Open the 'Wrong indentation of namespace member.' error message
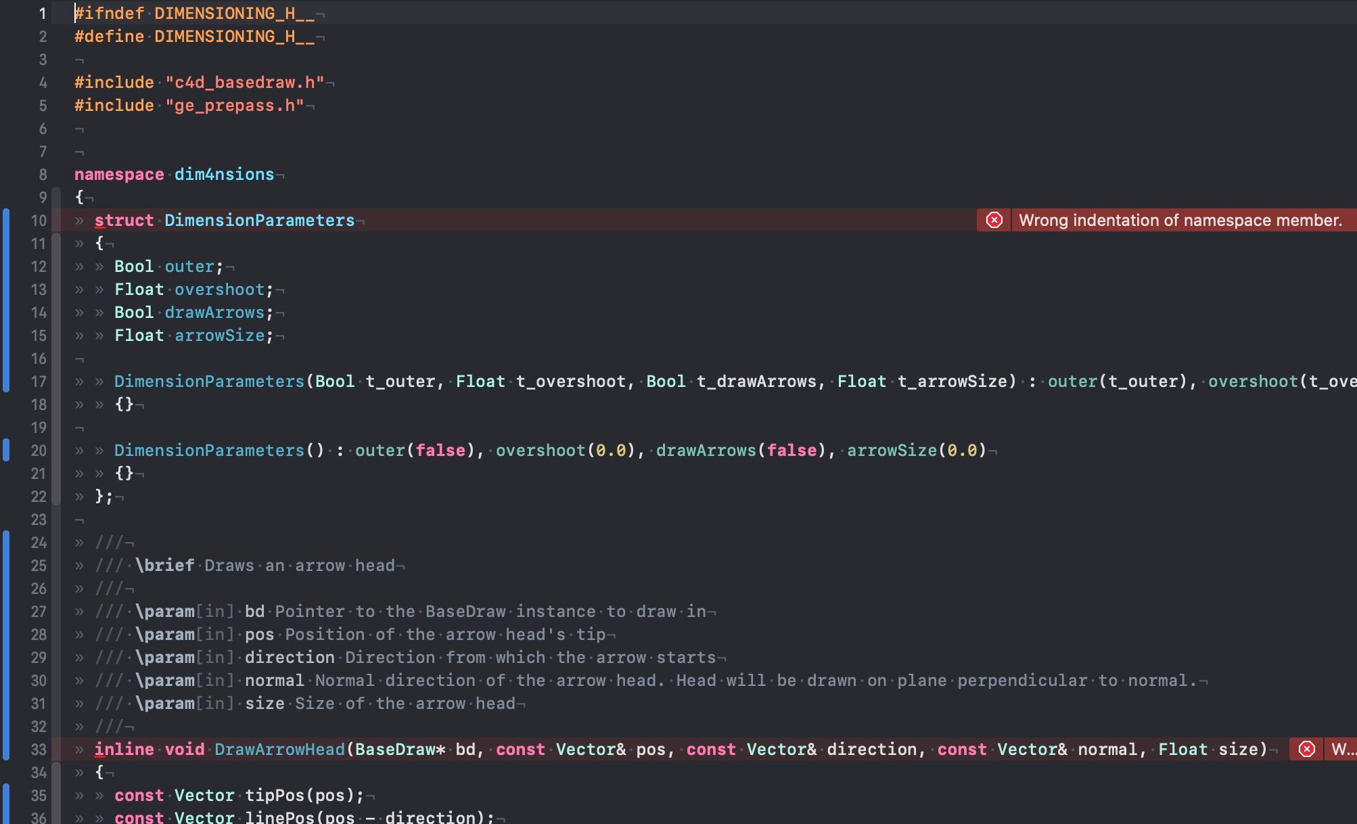This screenshot has height=824, width=1357. pos(1180,221)
